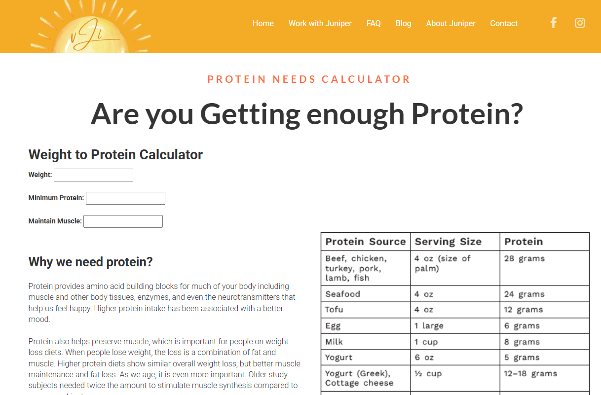601x395 pixels.
Task: Click the Protein Needs Calculator subtitle
Action: click(x=309, y=79)
